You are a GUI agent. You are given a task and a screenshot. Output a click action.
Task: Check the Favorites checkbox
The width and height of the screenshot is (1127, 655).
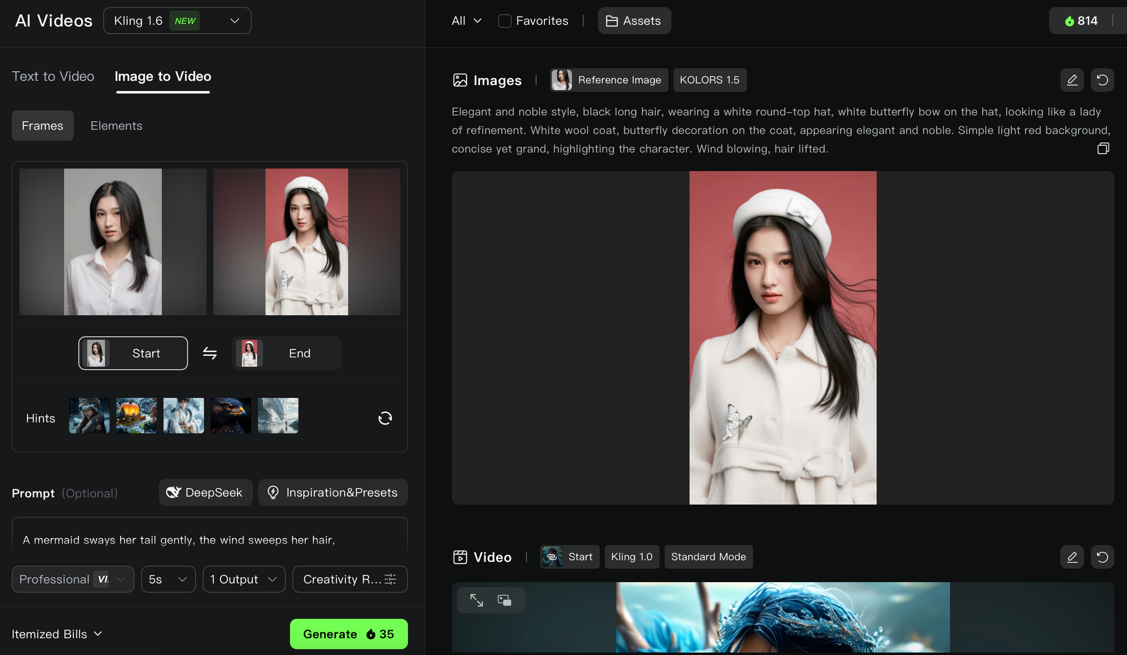[x=505, y=21]
